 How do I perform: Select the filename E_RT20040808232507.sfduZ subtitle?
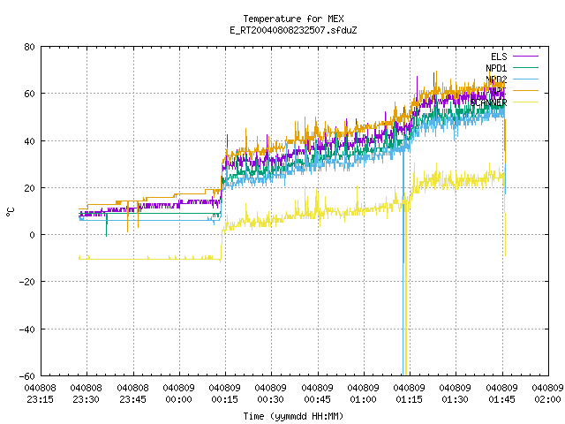click(x=293, y=30)
